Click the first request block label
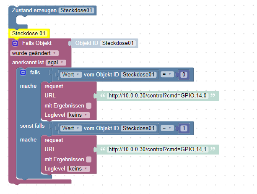 click(x=54, y=87)
